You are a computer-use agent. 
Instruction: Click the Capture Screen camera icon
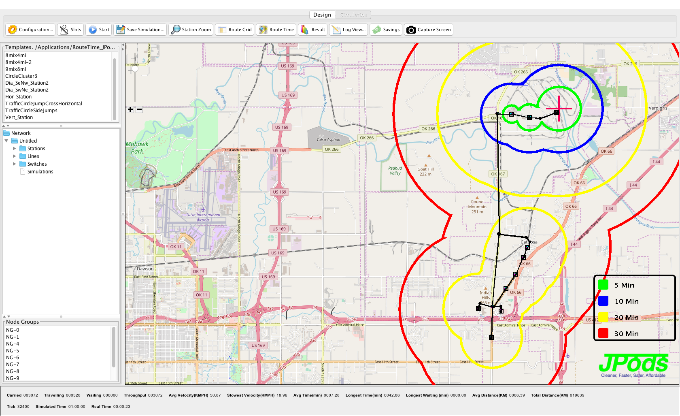click(x=411, y=30)
